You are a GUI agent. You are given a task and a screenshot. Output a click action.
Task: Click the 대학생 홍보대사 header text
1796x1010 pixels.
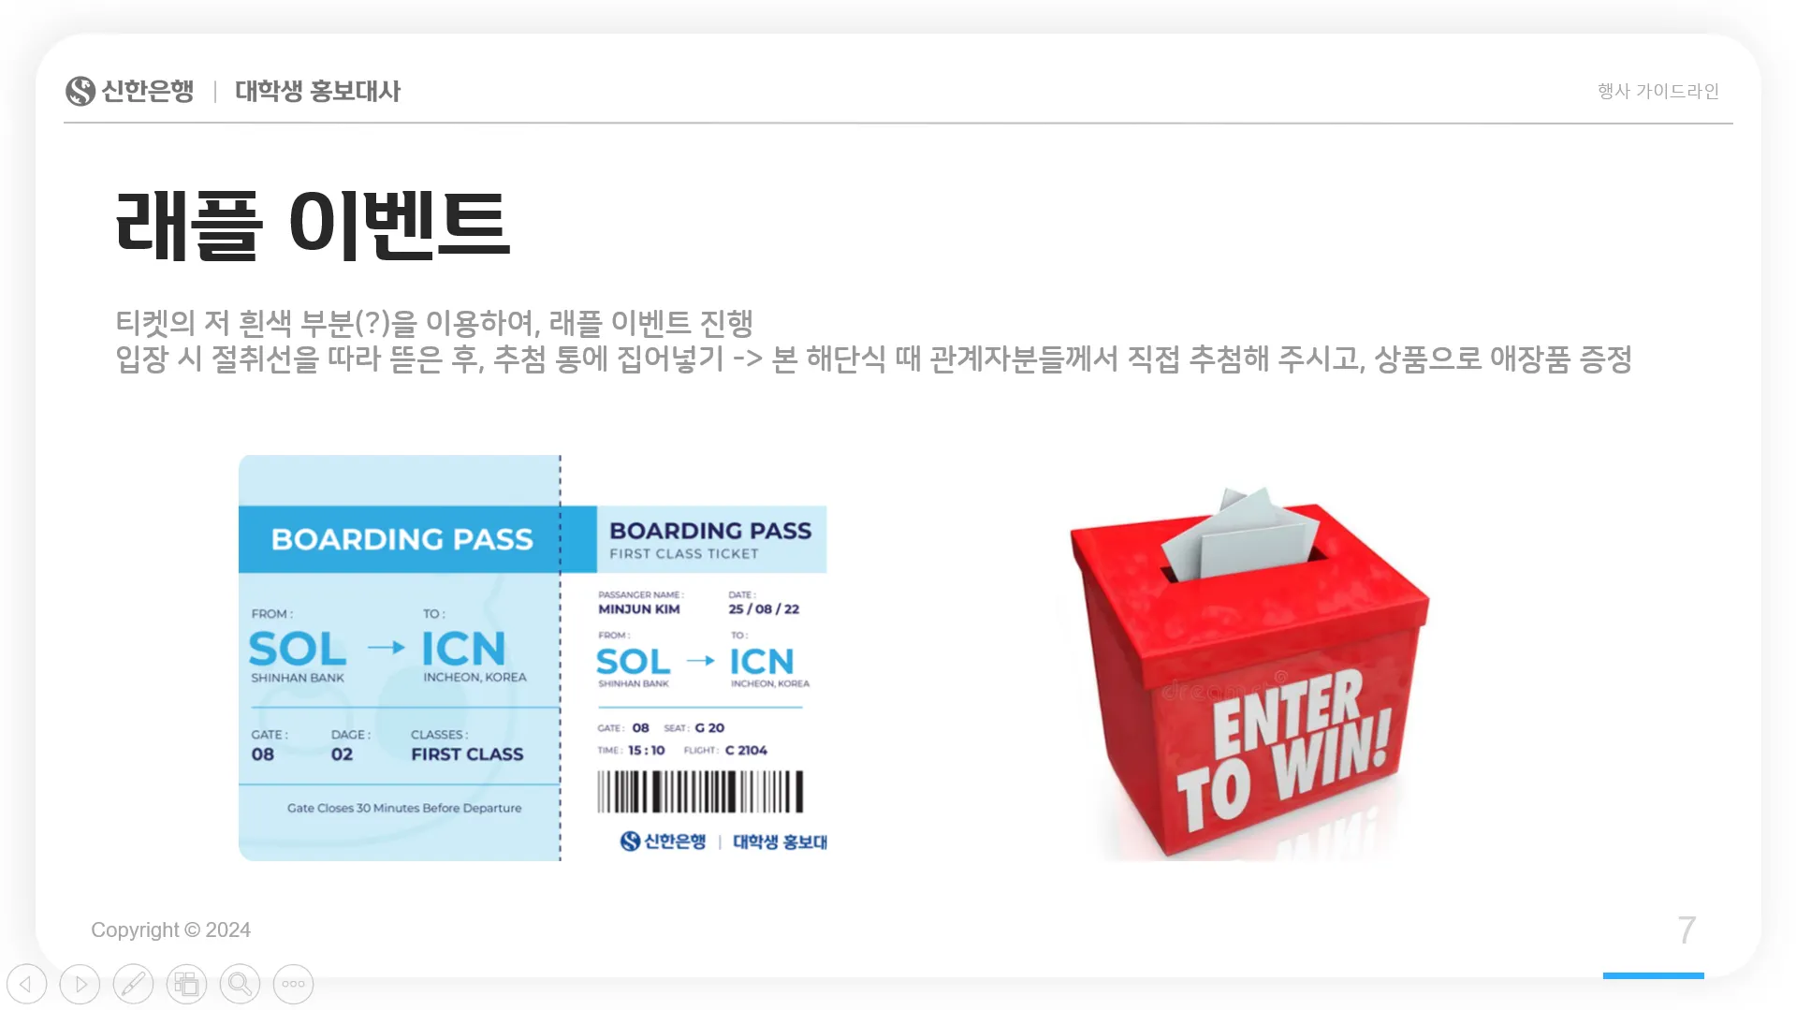tap(318, 91)
